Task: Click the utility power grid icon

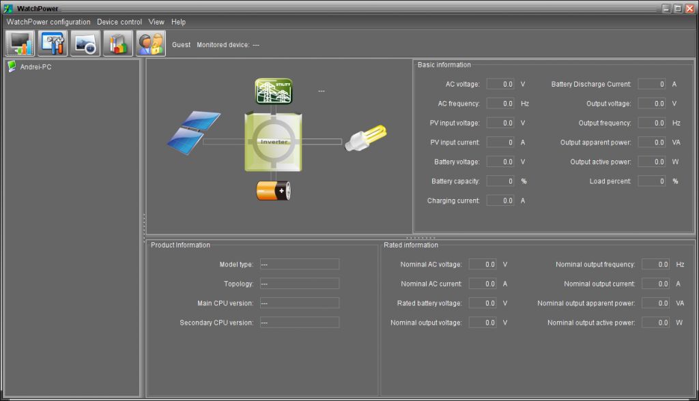Action: (274, 91)
